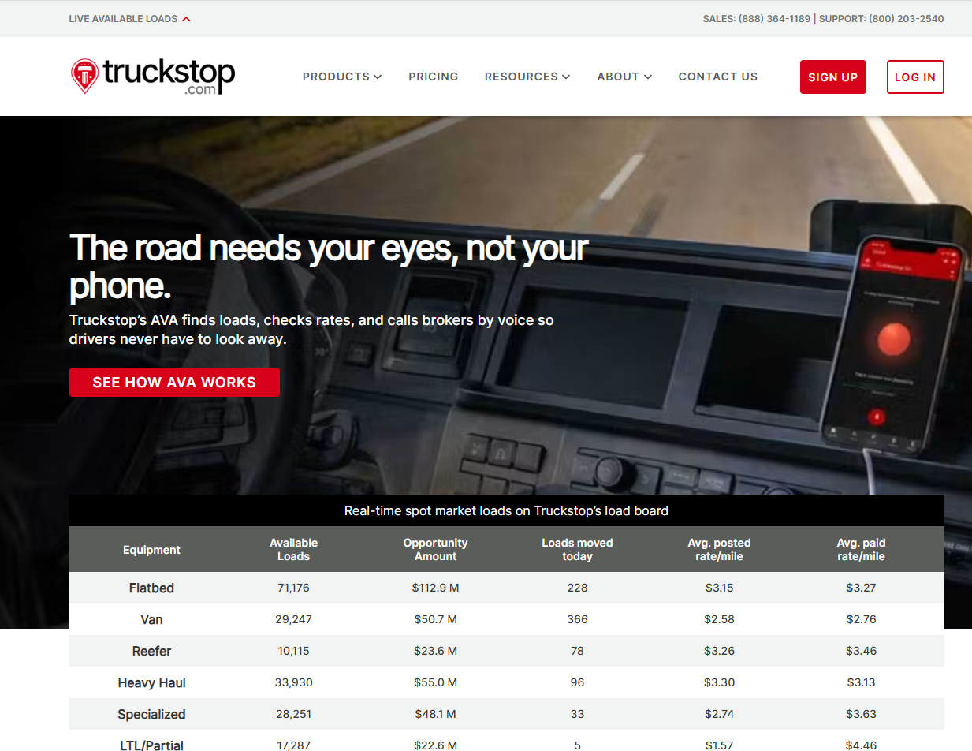Select the Avg. posted rate/mile header
The width and height of the screenshot is (972, 751).
point(719,550)
